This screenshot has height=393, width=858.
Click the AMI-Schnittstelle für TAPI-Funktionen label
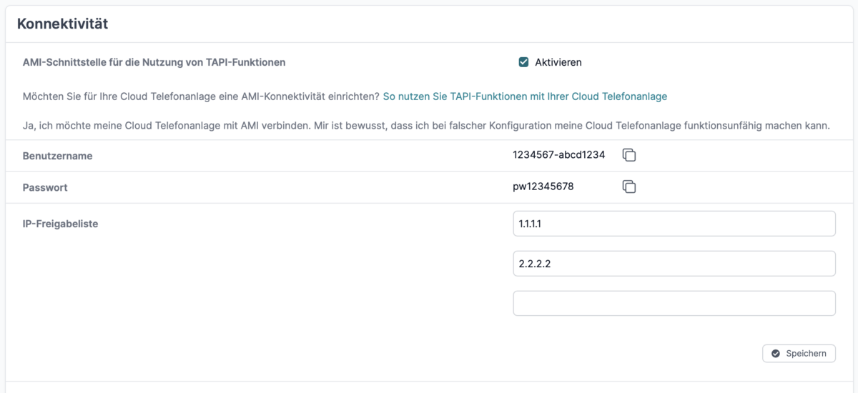pyautogui.click(x=154, y=62)
